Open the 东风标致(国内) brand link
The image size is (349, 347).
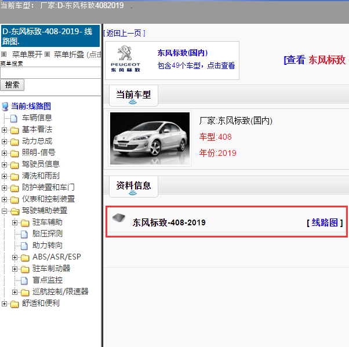183,53
